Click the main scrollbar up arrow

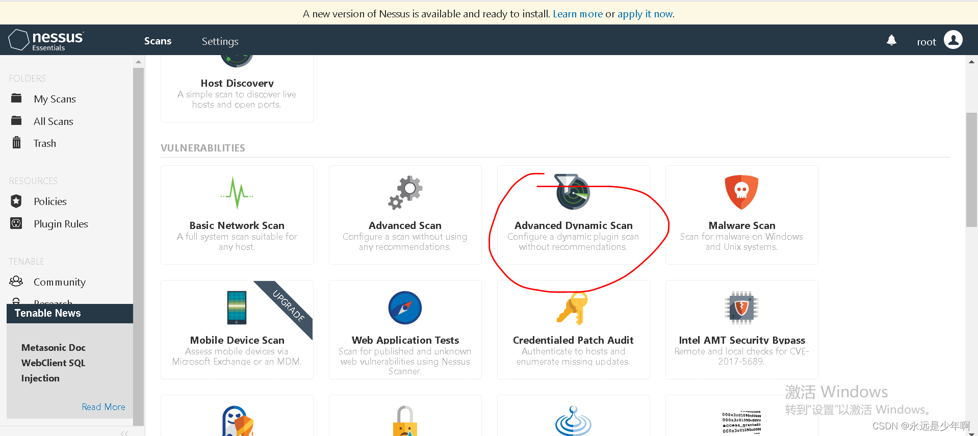971,62
